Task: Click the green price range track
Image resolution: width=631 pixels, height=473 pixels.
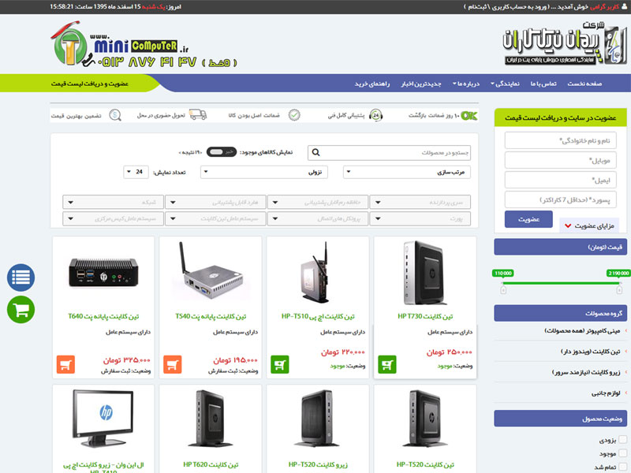Action: coord(561,283)
